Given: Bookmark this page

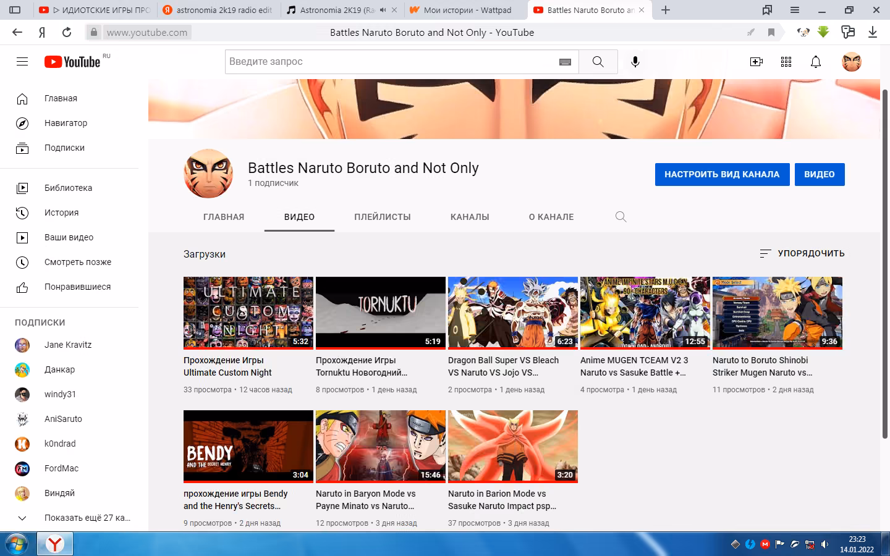Looking at the screenshot, I should coord(771,32).
